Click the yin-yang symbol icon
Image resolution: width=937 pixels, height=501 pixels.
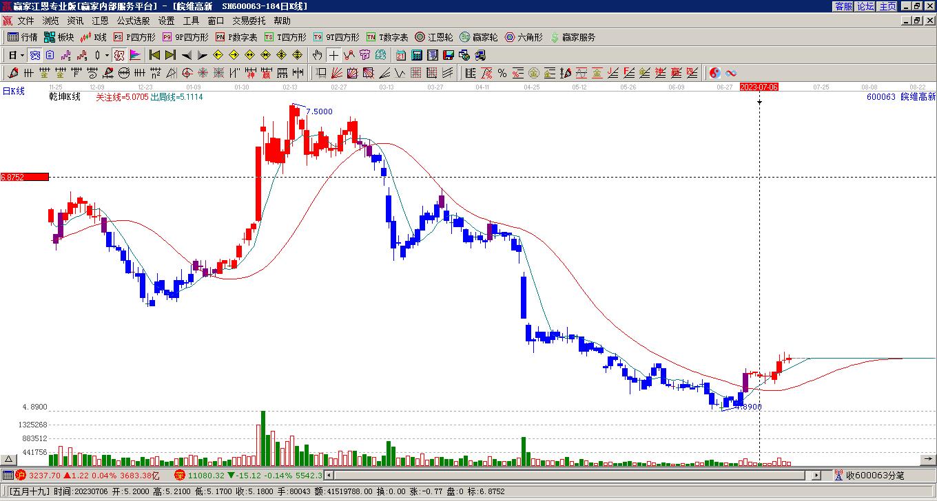pos(715,73)
